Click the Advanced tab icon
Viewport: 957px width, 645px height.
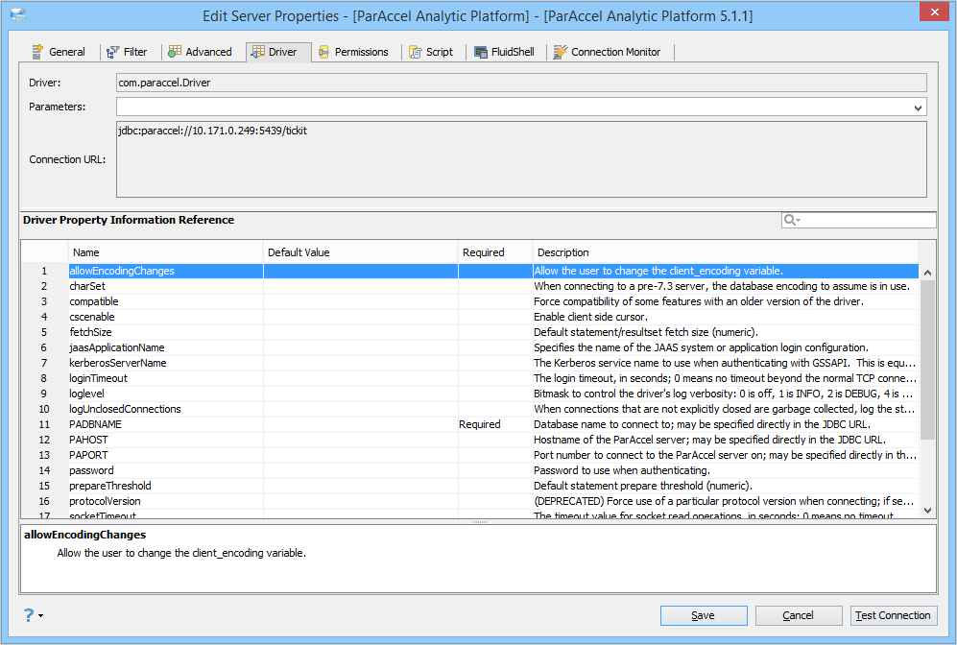coord(175,52)
